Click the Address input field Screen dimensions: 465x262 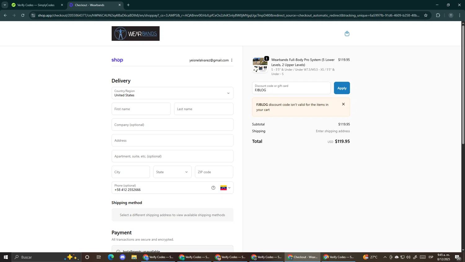[172, 140]
